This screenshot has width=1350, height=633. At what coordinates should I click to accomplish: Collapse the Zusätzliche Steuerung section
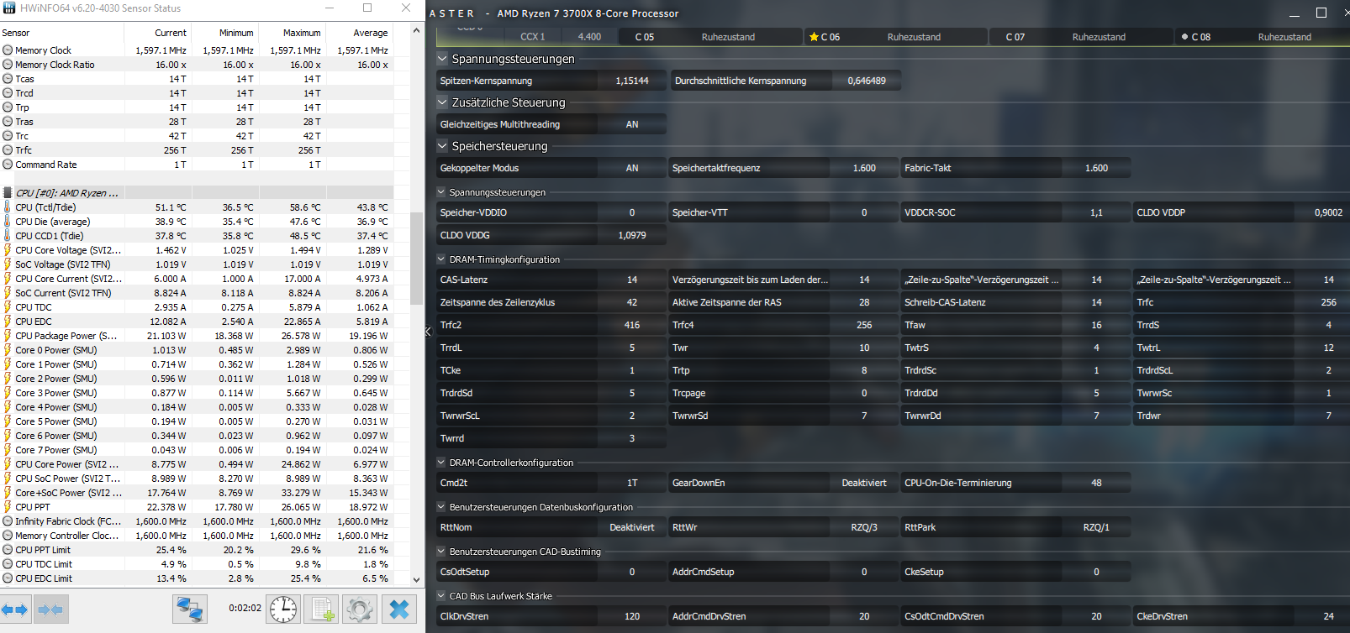[x=442, y=102]
